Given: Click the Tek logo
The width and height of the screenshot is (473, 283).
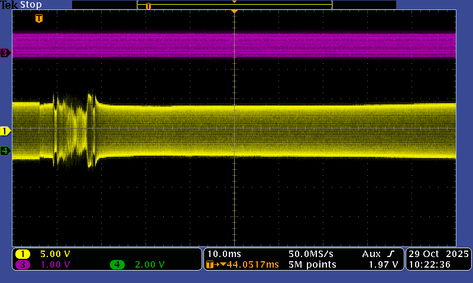Looking at the screenshot, I should coord(9,5).
